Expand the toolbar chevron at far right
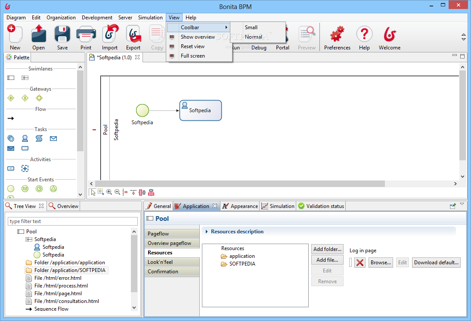 [x=464, y=37]
